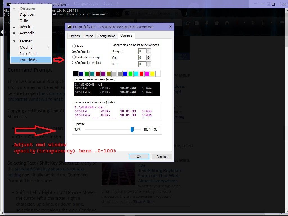Click the cmd icon in the Propriétés title bar
The image size is (288, 216).
[x=69, y=27]
